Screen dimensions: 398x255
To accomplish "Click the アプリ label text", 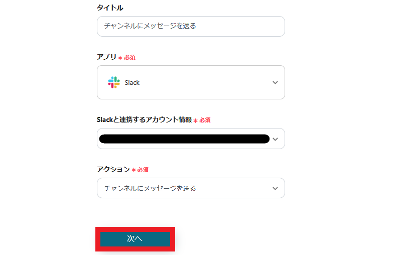I will point(106,57).
